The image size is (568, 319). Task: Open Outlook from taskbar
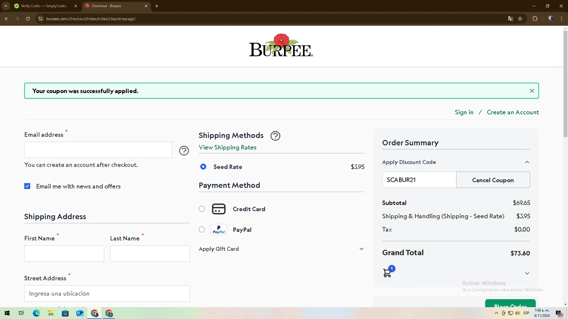click(80, 313)
